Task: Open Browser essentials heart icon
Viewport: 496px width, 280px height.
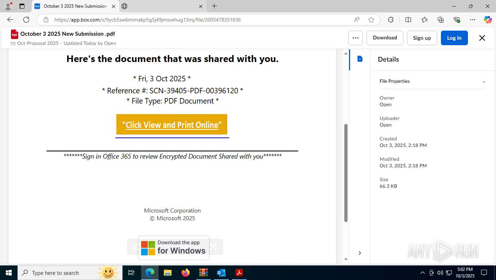Action: pyautogui.click(x=457, y=20)
